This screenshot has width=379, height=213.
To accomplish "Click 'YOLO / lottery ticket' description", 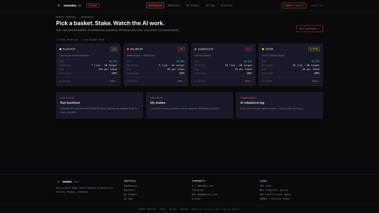I will coord(273,56).
